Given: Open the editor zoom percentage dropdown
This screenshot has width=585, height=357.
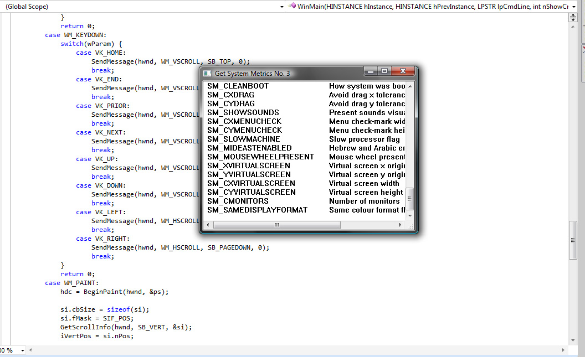Looking at the screenshot, I should 22,350.
